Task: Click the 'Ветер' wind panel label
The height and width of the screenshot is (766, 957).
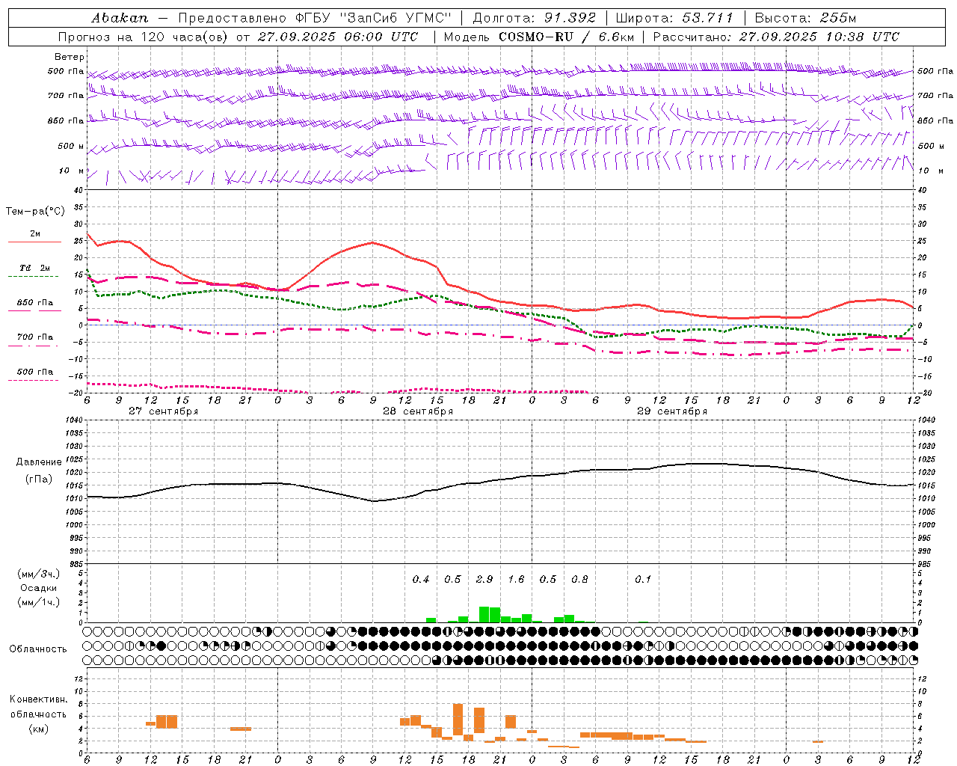Action: tap(70, 57)
